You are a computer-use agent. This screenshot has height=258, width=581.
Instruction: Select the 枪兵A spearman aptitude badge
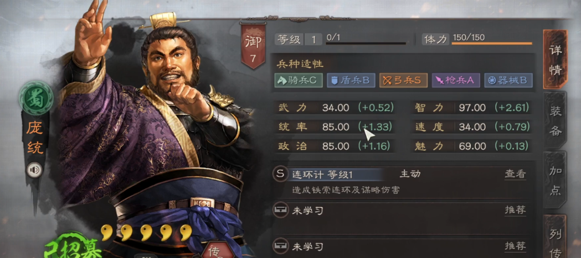coord(456,81)
